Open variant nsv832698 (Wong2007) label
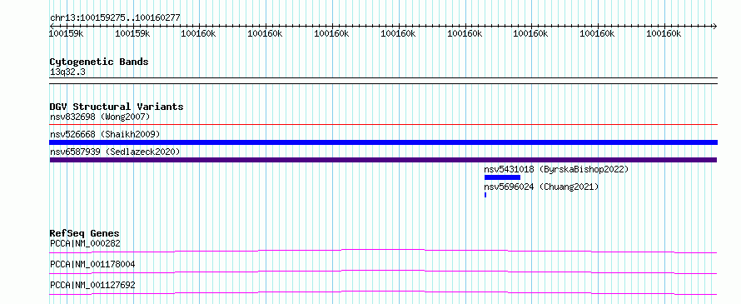 pos(100,117)
